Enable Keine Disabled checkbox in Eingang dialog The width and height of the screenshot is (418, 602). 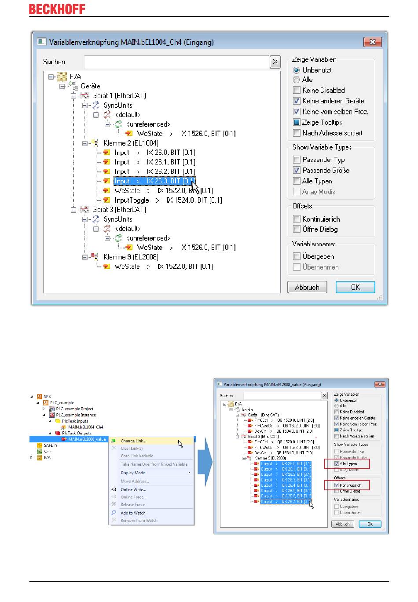tap(297, 90)
